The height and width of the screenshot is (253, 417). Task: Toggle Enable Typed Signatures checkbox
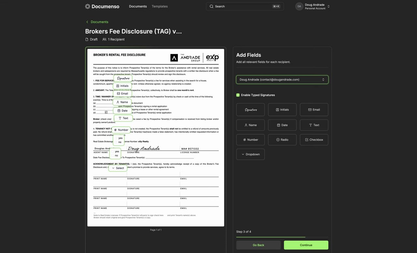click(x=238, y=95)
